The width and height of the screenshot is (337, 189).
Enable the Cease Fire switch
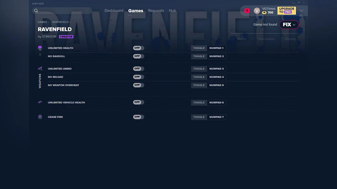pyautogui.click(x=138, y=117)
